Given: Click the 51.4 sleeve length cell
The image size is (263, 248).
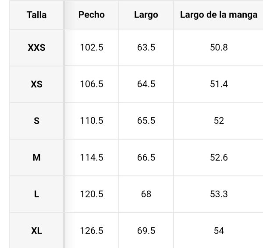Looking at the screenshot, I should (x=219, y=84).
